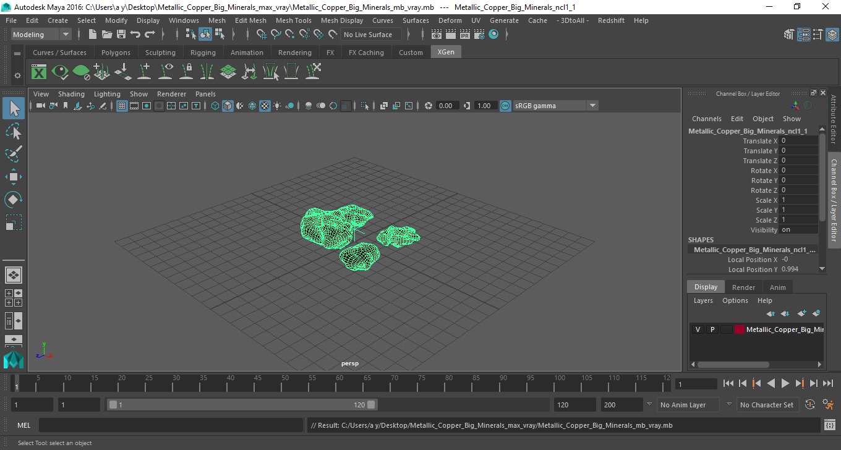The image size is (841, 450).
Task: Open viewport Shading menu
Action: click(71, 94)
